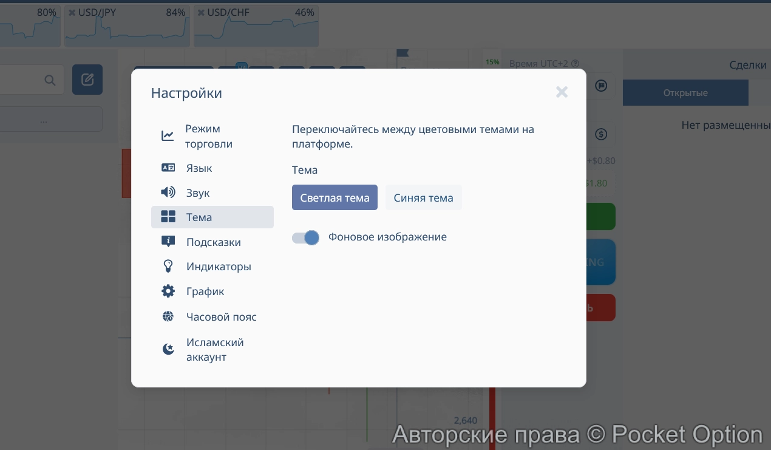
Task: Select the Светлая тема option
Action: click(x=335, y=197)
